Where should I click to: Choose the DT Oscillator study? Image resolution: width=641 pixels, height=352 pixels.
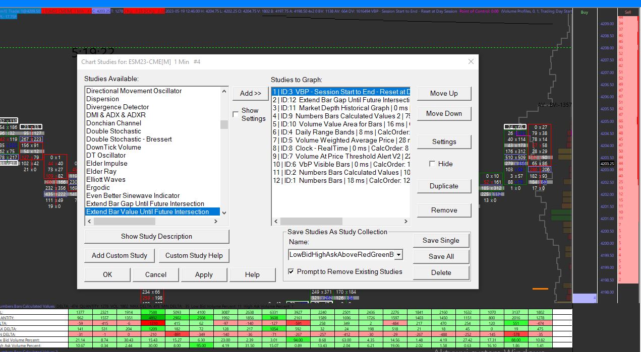[153, 155]
